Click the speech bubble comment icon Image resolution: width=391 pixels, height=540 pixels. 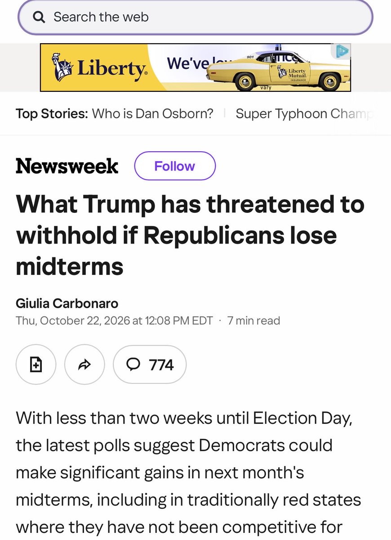[133, 365]
